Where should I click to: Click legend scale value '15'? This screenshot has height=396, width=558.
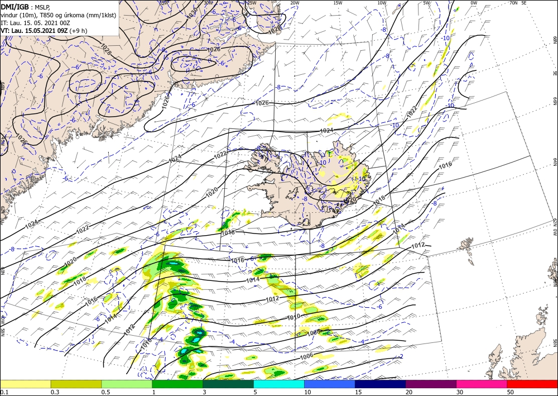coord(358,392)
